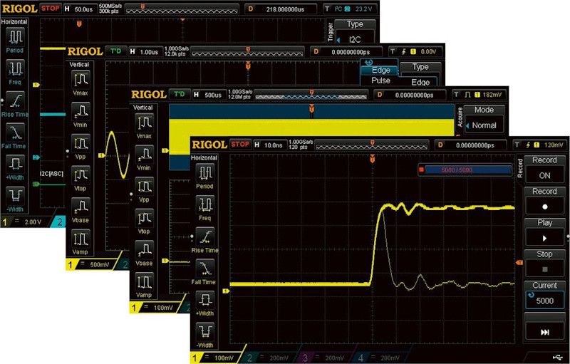Image resolution: width=570 pixels, height=364 pixels.
Task: Click the 5000 / 5000 frame progress bar
Action: pyautogui.click(x=465, y=170)
